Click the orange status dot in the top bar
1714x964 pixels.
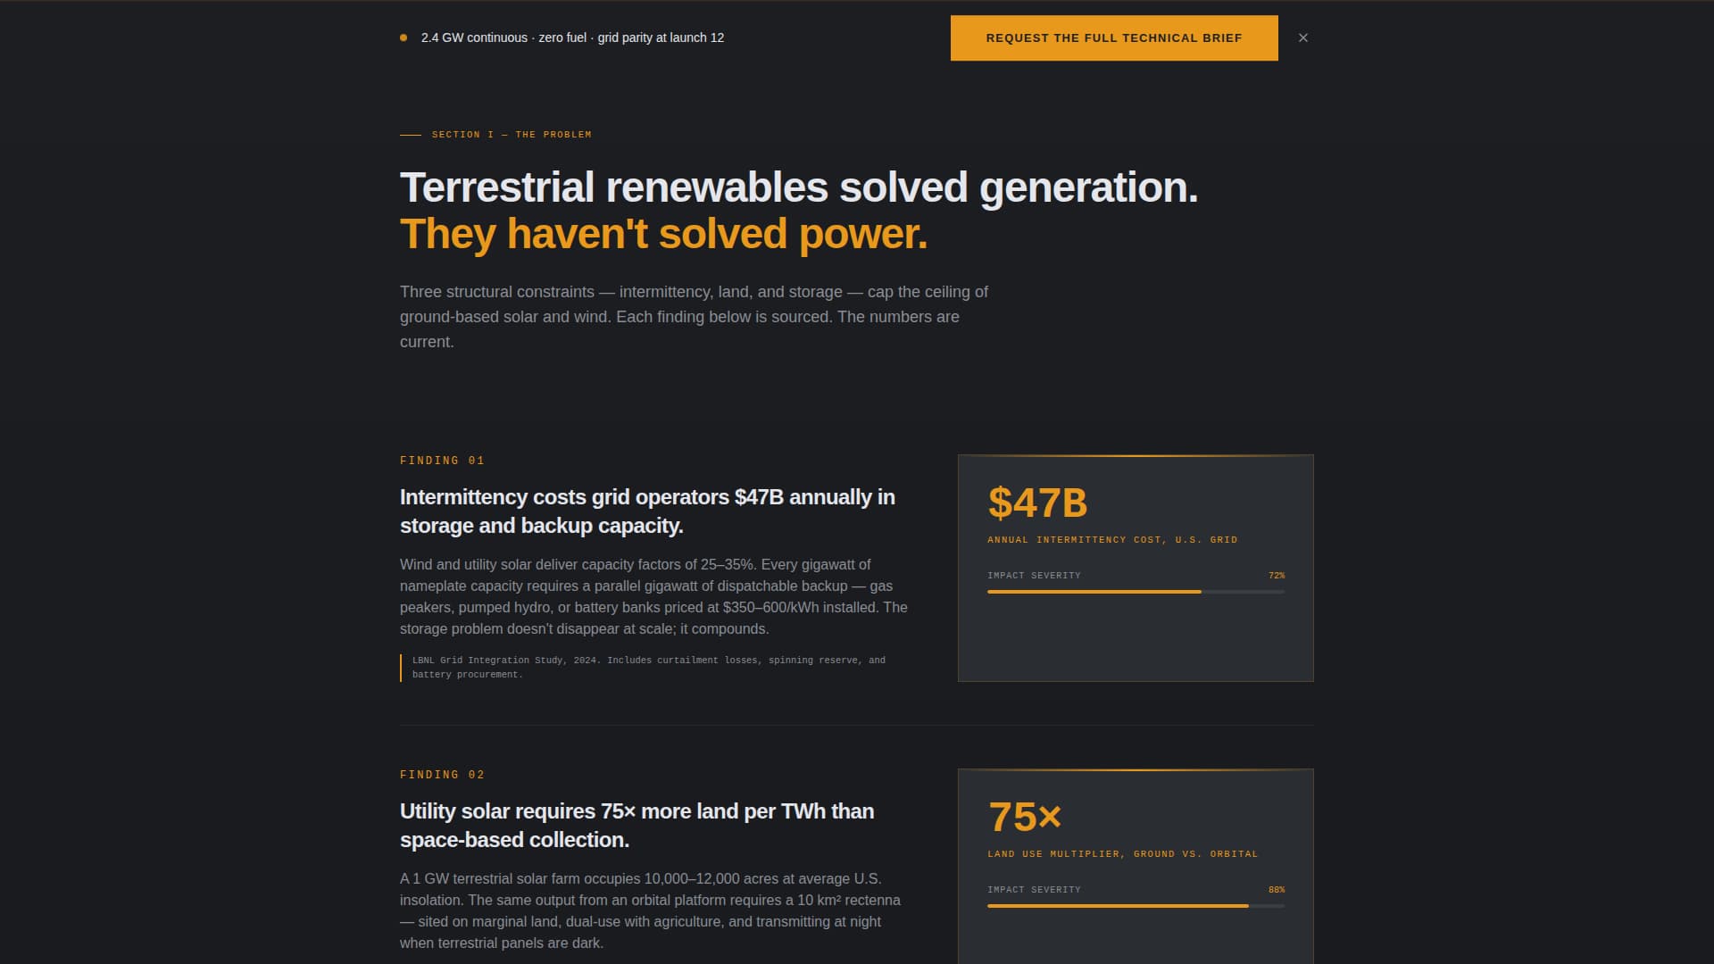pyautogui.click(x=404, y=37)
